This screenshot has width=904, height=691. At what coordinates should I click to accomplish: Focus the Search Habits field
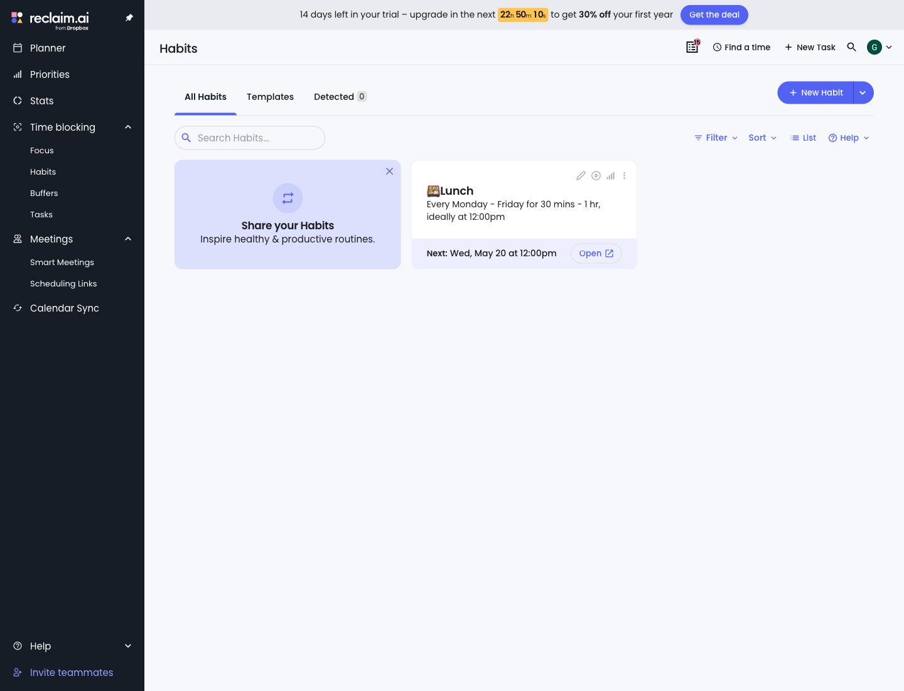(x=250, y=138)
